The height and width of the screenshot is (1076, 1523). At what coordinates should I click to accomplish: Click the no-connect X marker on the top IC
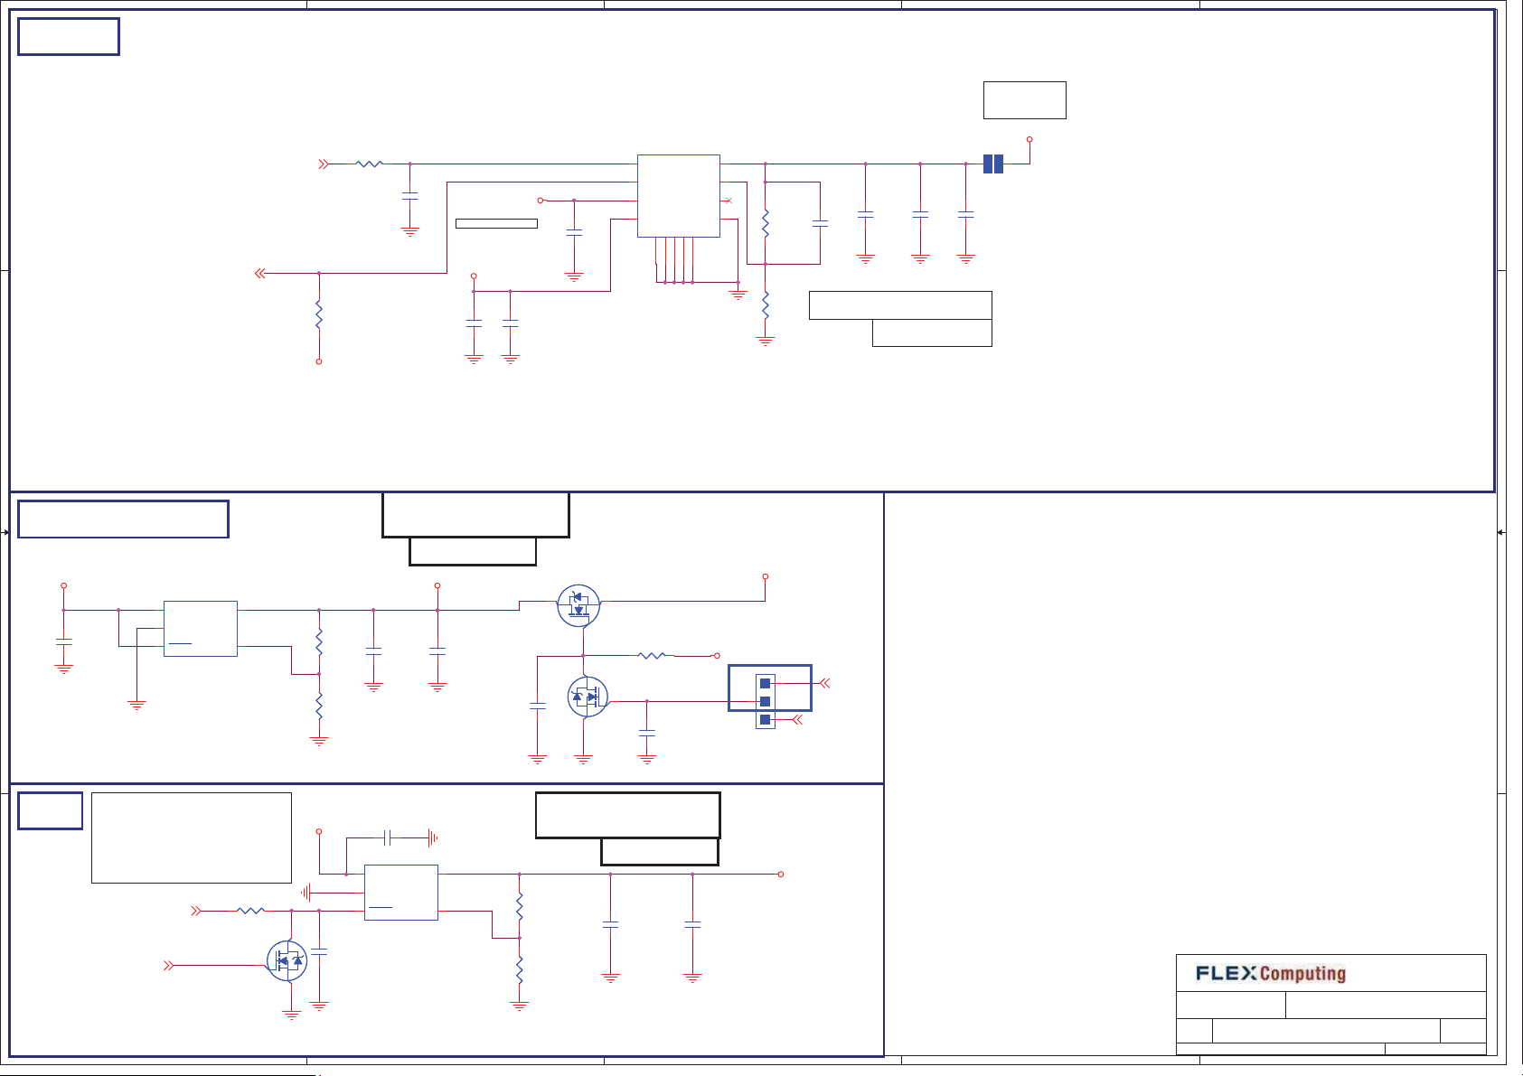(x=729, y=201)
